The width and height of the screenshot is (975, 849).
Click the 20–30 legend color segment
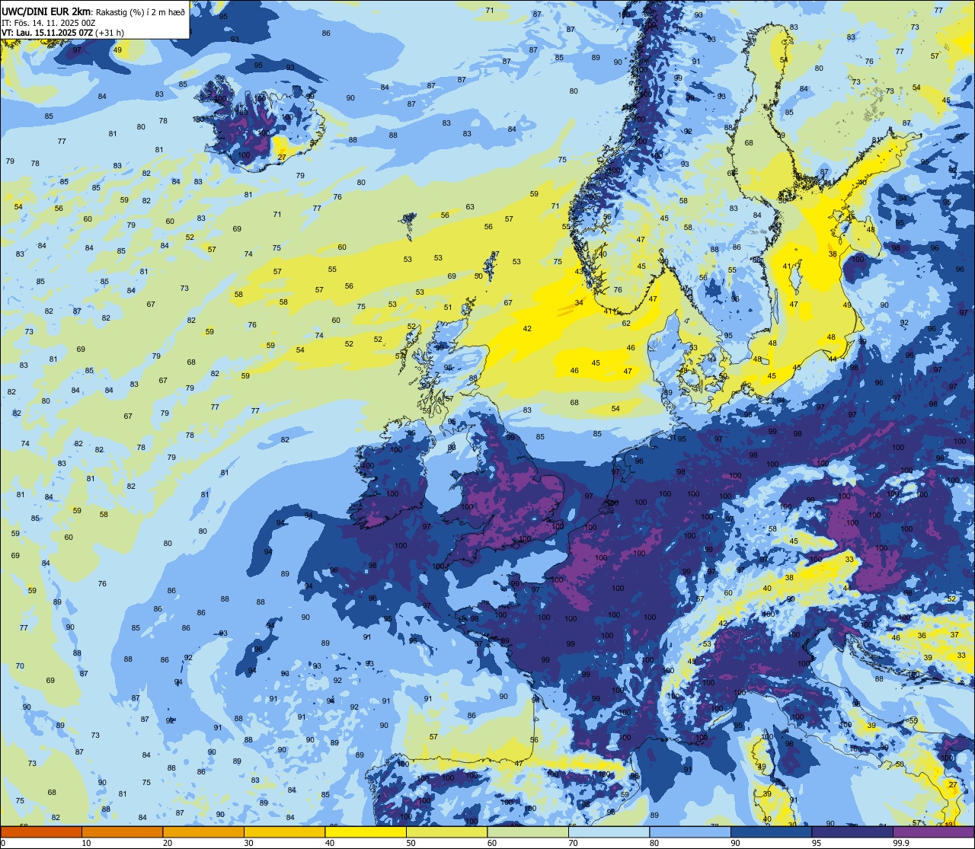click(203, 832)
